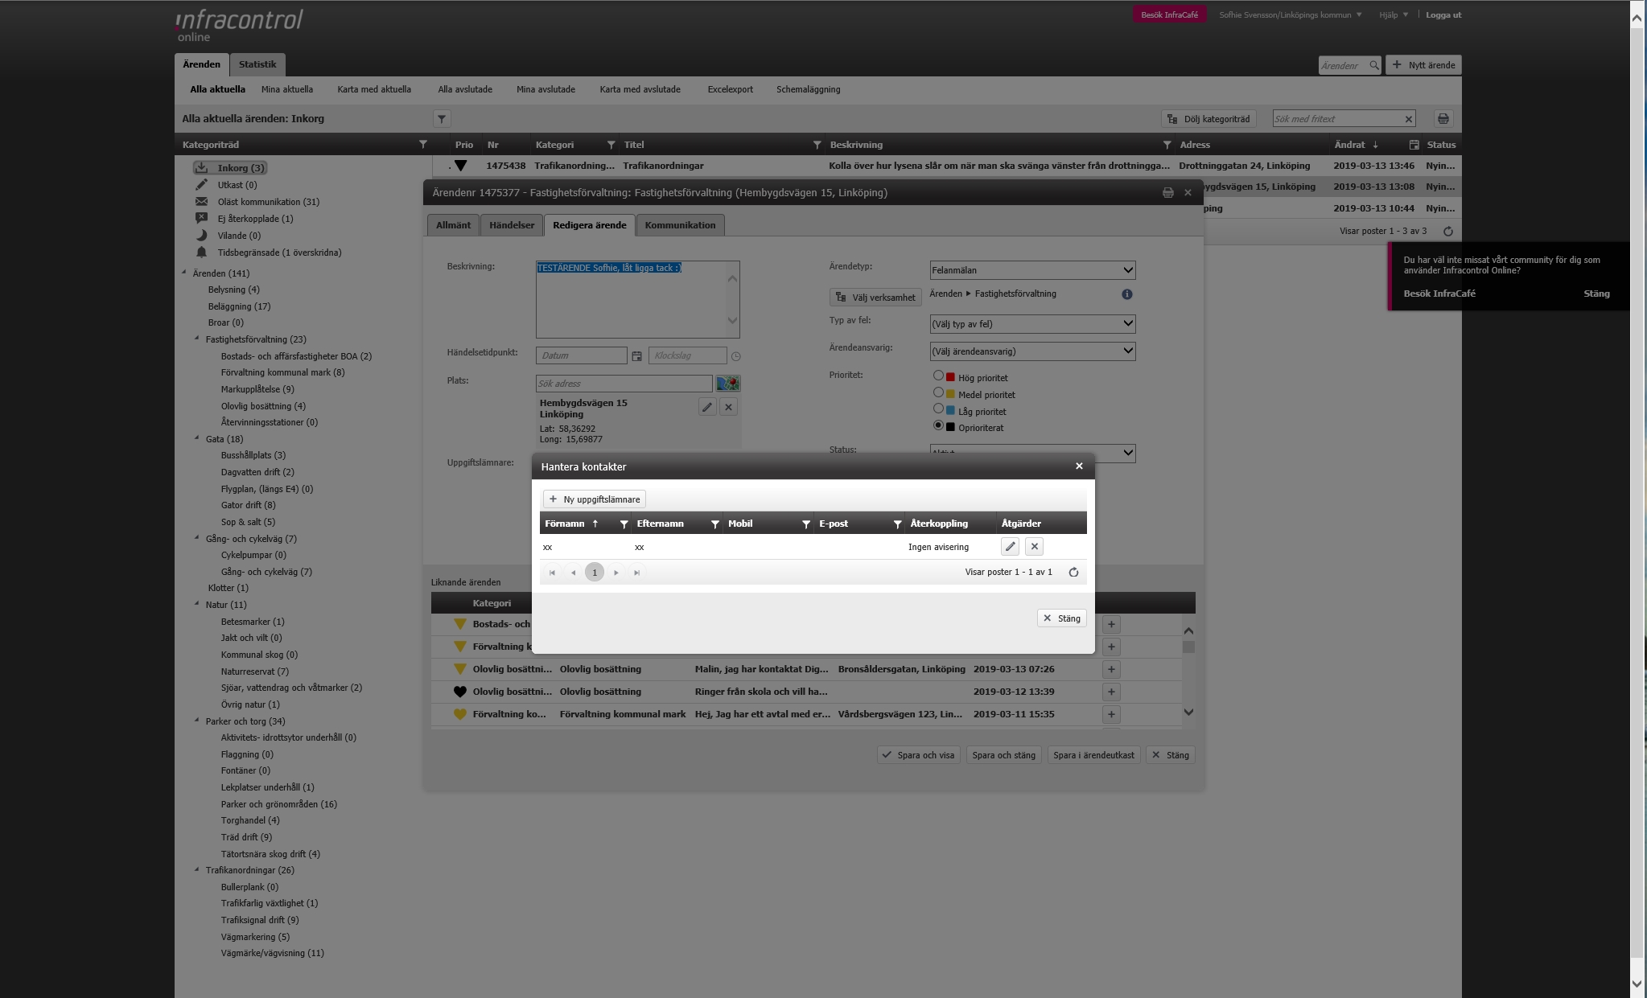Image resolution: width=1647 pixels, height=998 pixels.
Task: Open the Ärendetyp Felanmälan dropdown
Action: click(1032, 270)
